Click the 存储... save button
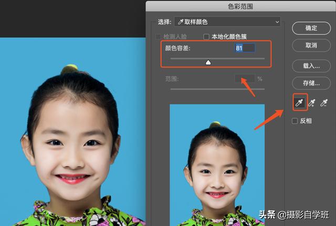Viewport: 336px width, 226px height. 311,83
